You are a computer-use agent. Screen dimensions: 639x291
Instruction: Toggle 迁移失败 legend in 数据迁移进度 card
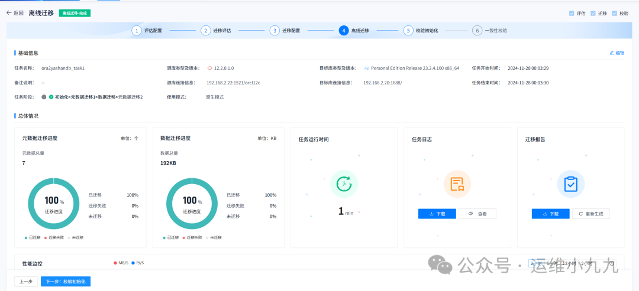click(192, 237)
